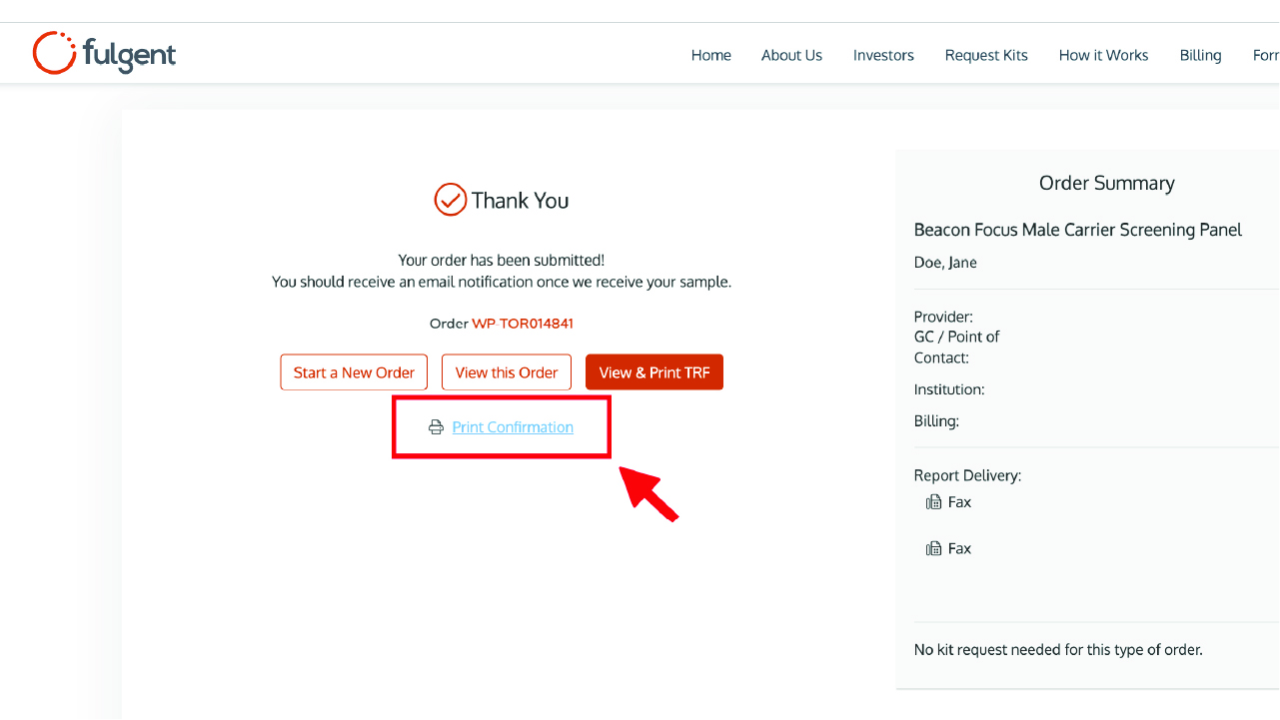Open the homepage via the Fulgent logo

[103, 53]
